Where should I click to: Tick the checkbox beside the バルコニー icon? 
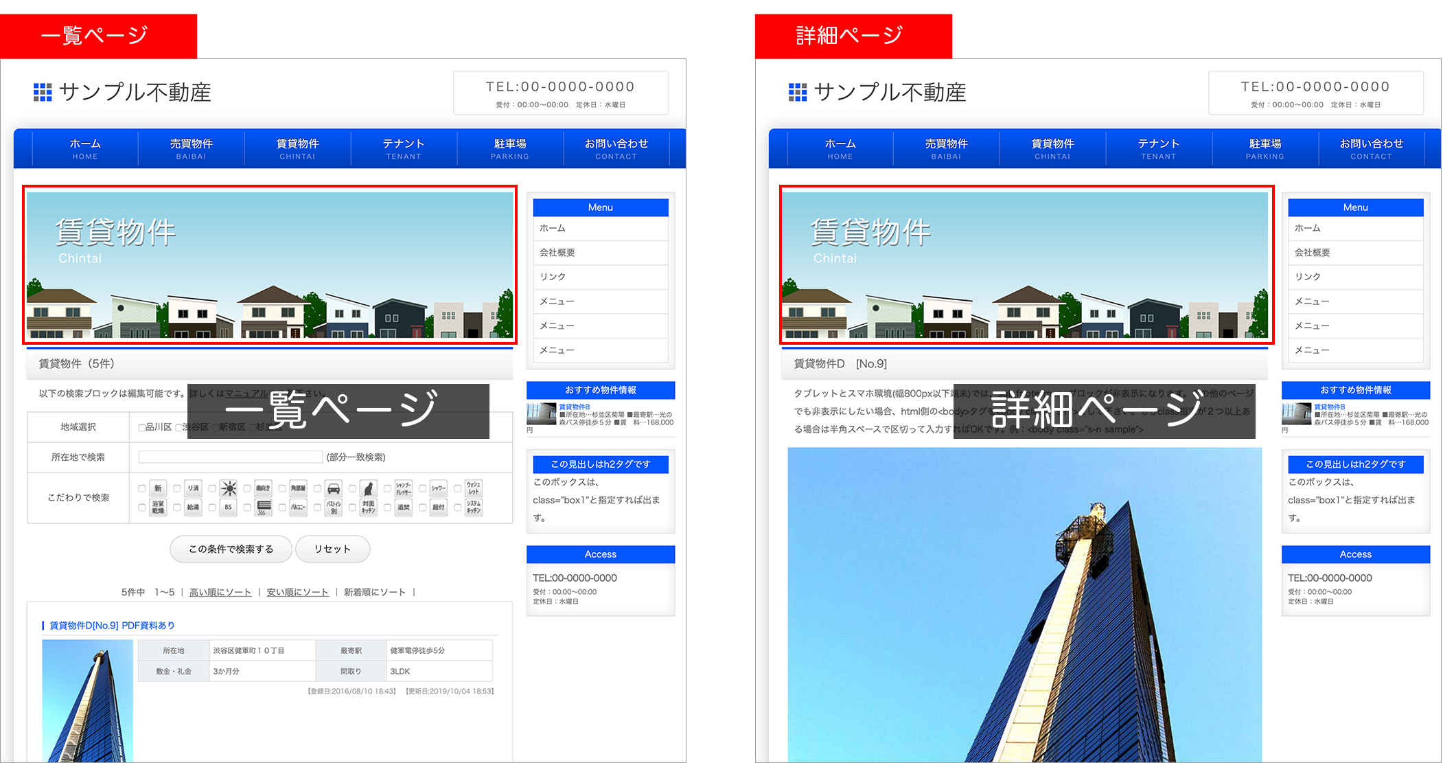pyautogui.click(x=282, y=508)
